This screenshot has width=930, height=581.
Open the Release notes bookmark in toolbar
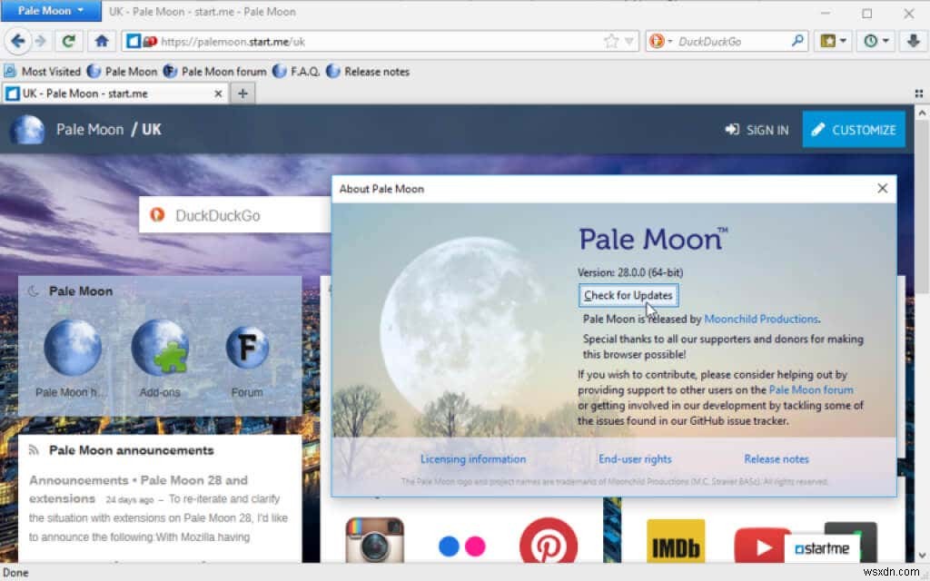tap(368, 72)
